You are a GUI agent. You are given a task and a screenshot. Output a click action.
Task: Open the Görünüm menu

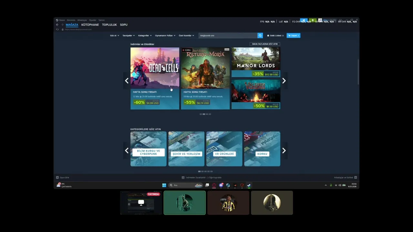coord(71,20)
